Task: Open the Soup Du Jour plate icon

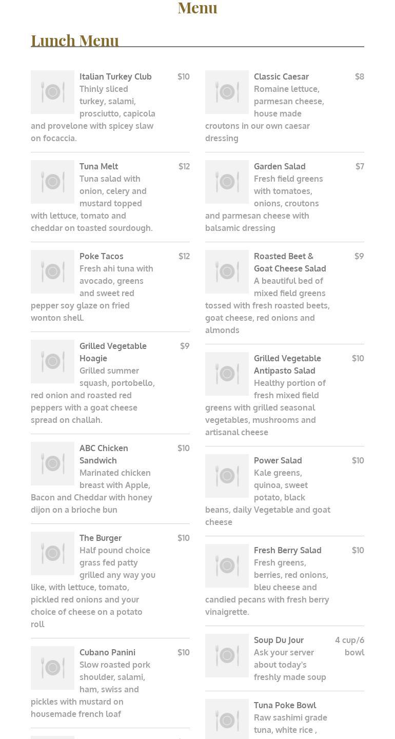Action: pos(227,655)
